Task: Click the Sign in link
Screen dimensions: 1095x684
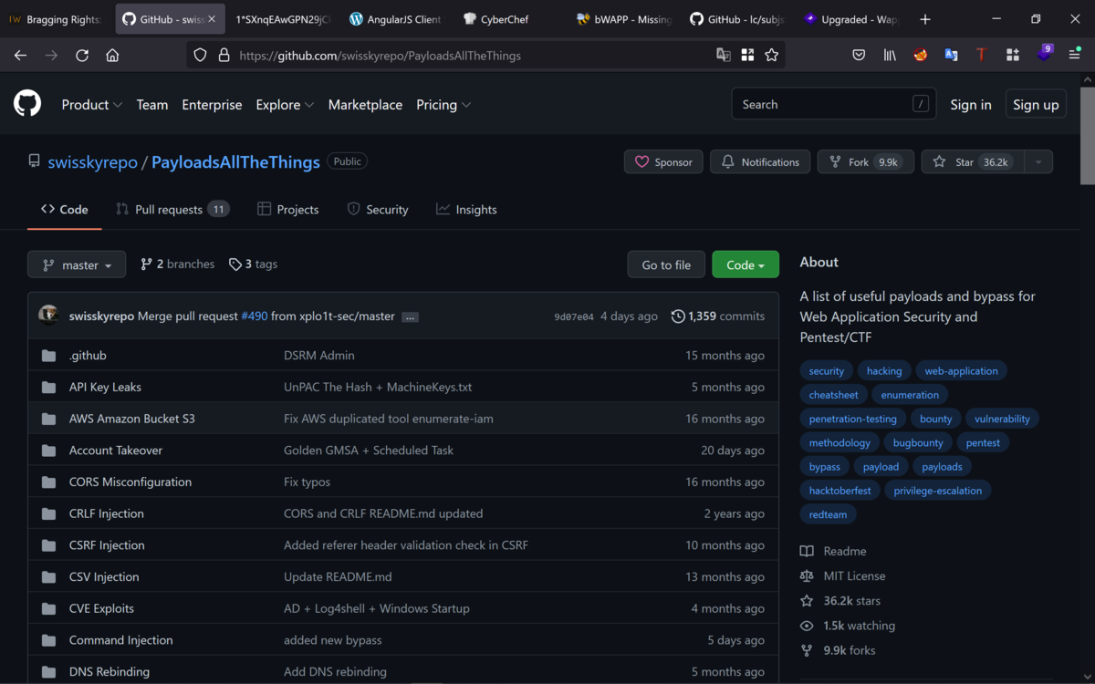Action: pos(971,105)
